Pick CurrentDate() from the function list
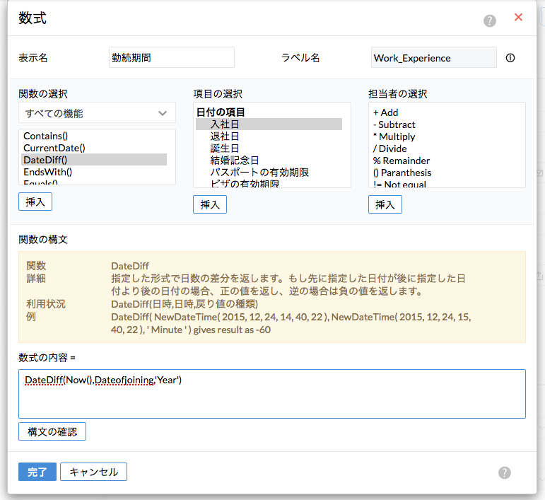The width and height of the screenshot is (545, 500). (x=54, y=148)
